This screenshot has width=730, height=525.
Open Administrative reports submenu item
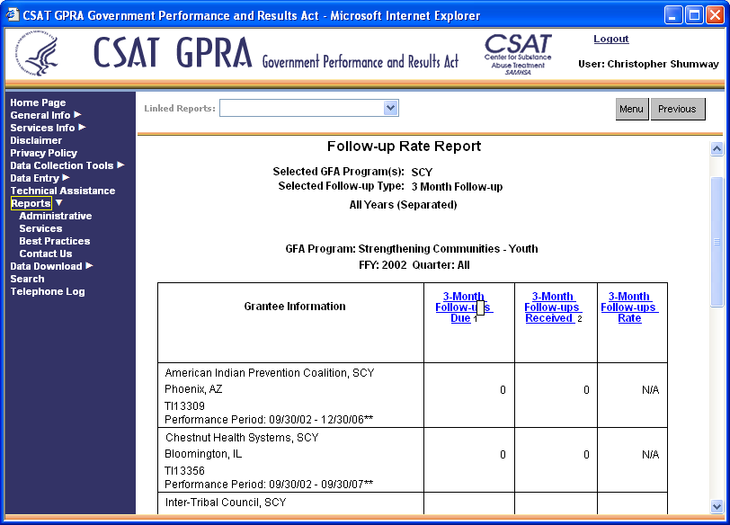click(x=55, y=216)
